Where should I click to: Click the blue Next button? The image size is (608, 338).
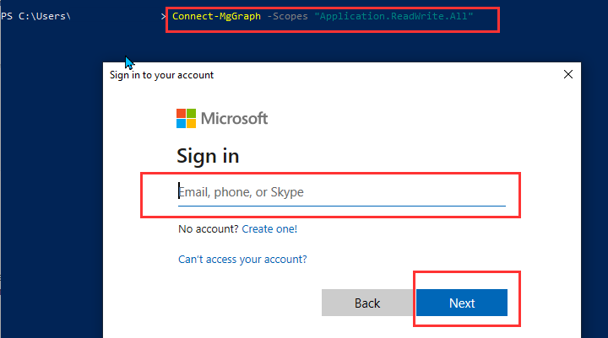pos(461,303)
